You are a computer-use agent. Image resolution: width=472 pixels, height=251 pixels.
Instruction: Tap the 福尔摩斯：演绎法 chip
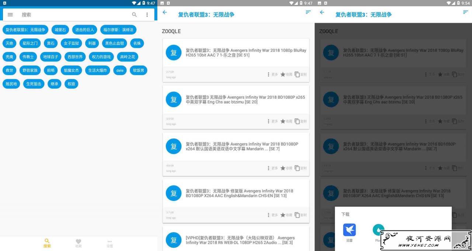pyautogui.click(x=118, y=30)
